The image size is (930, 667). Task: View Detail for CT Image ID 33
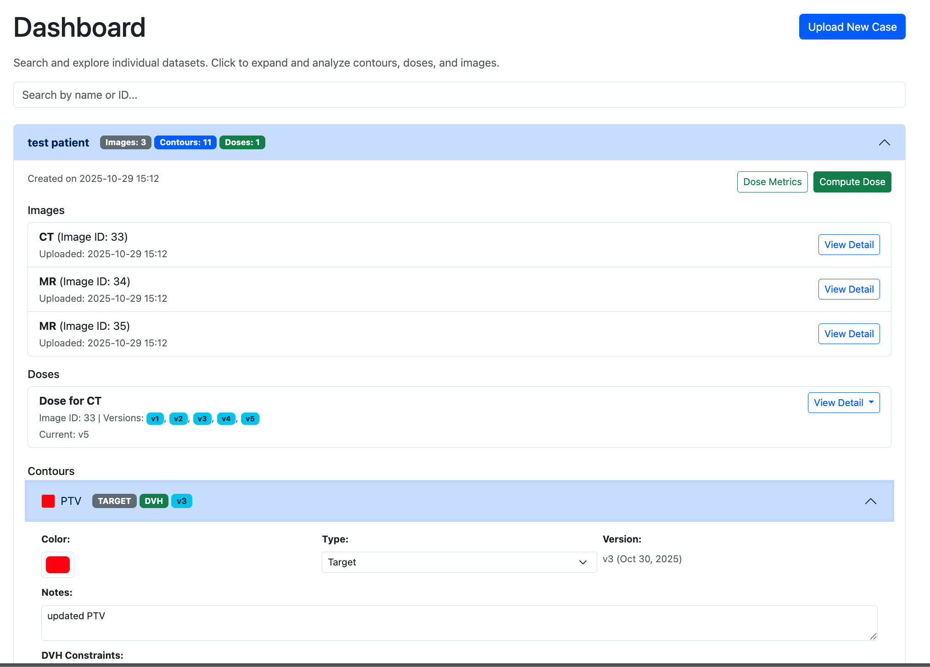[849, 244]
